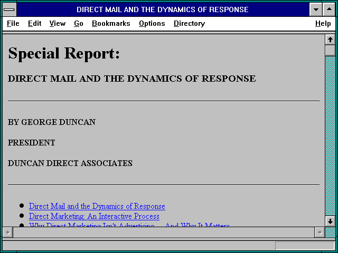Open the Help menu
This screenshot has height=253, width=338.
tap(323, 23)
